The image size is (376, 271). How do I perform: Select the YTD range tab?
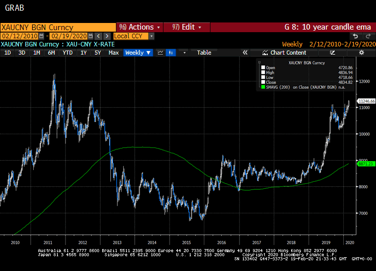pyautogui.click(x=67, y=53)
